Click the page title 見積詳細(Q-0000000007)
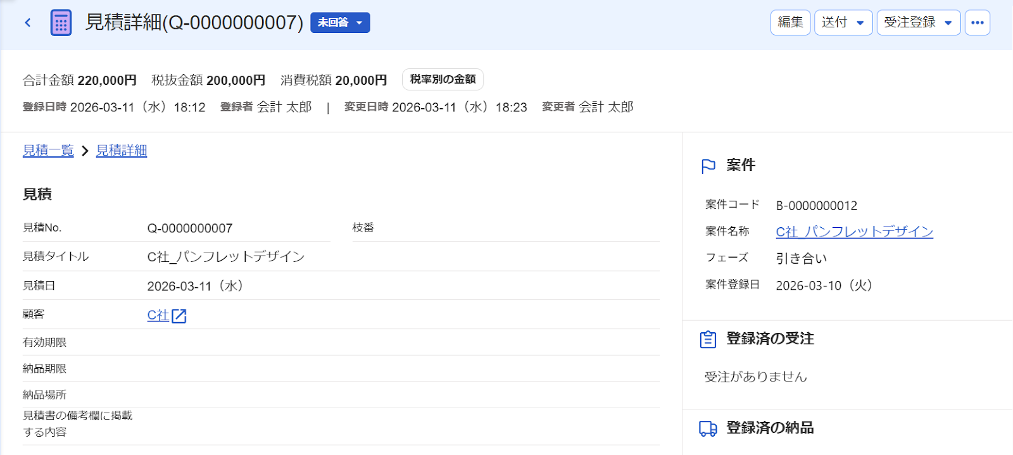 [194, 23]
